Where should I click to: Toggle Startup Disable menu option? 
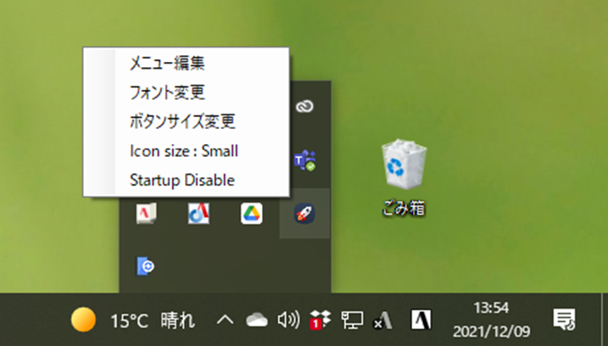coord(181,180)
